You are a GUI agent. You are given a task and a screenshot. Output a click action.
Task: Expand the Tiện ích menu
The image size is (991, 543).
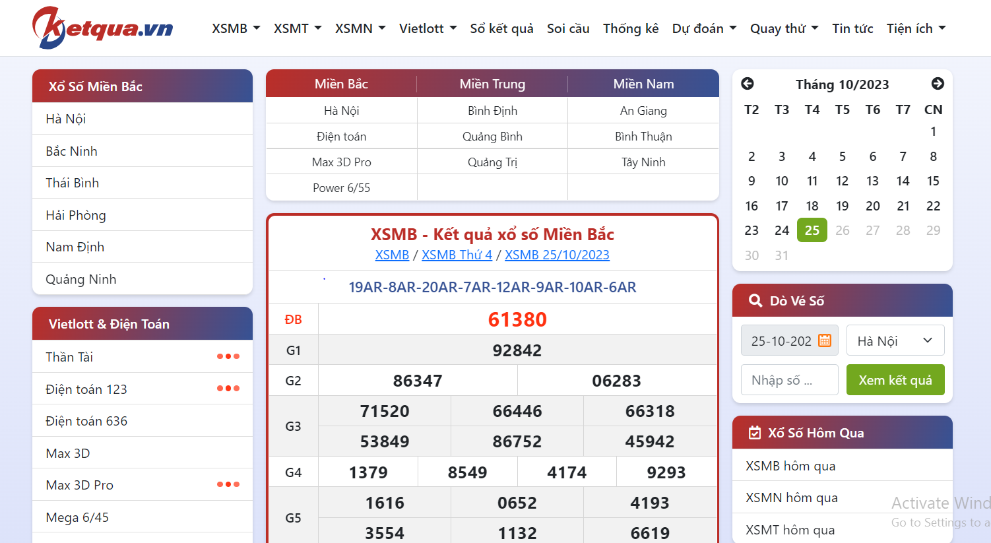(x=916, y=28)
